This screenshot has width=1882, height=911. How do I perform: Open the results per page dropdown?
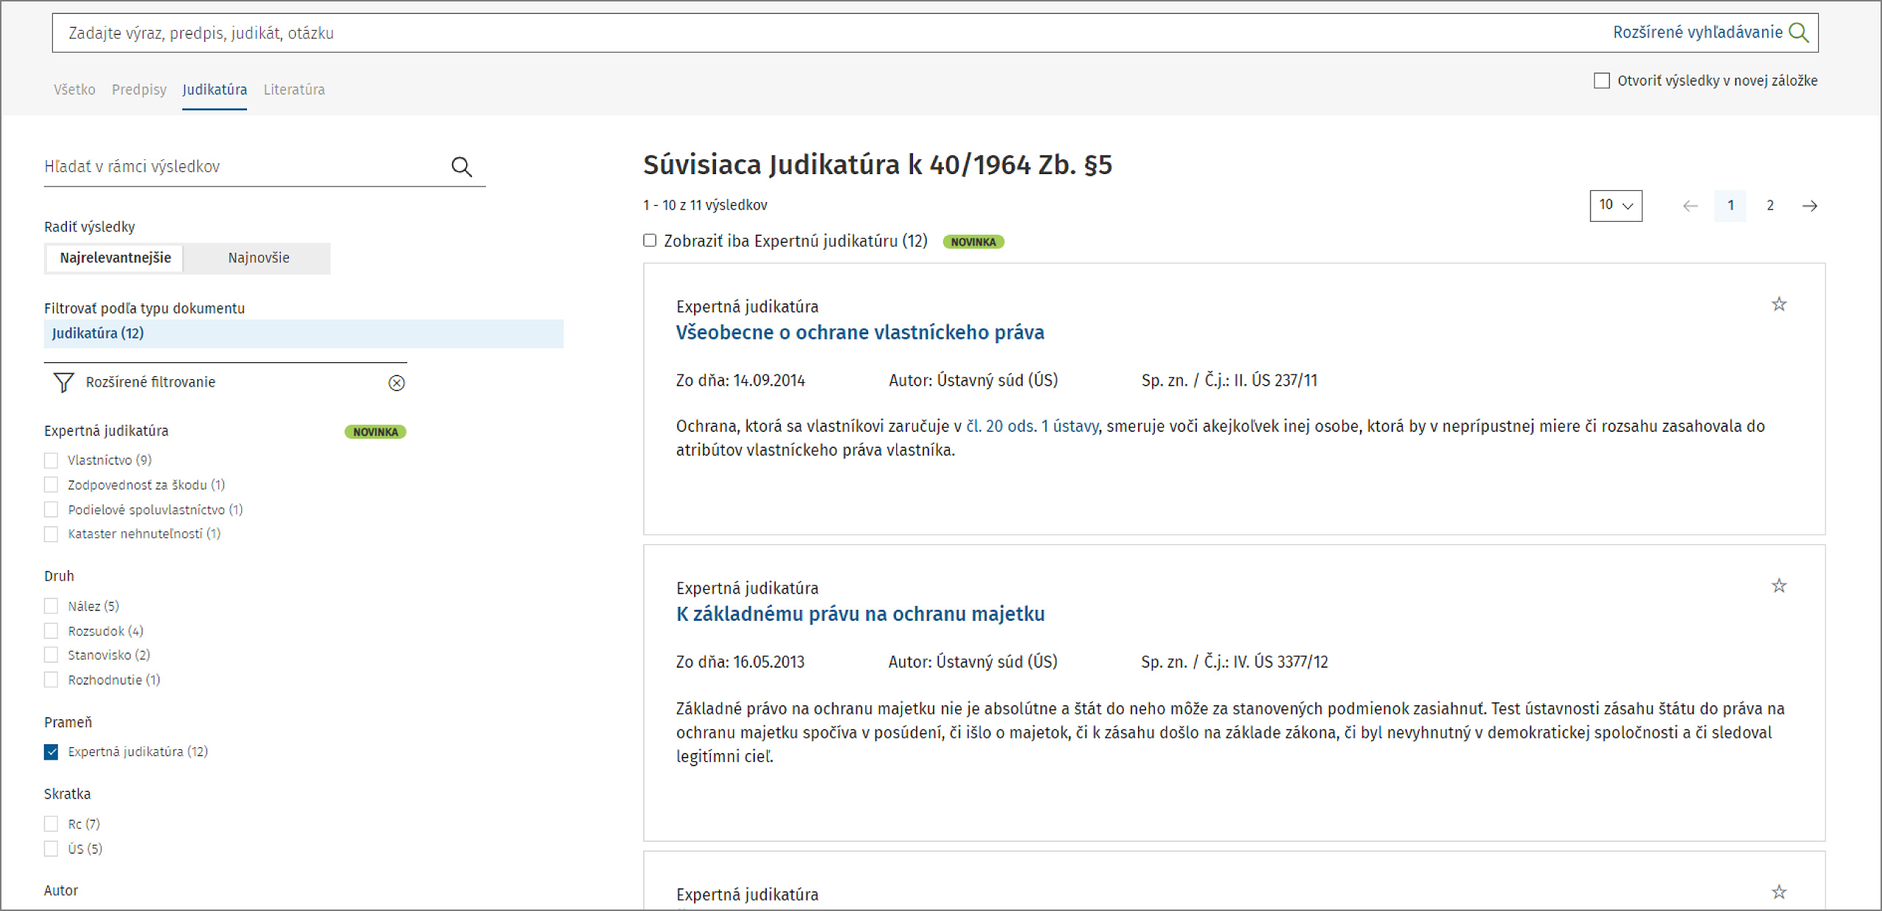(1615, 206)
